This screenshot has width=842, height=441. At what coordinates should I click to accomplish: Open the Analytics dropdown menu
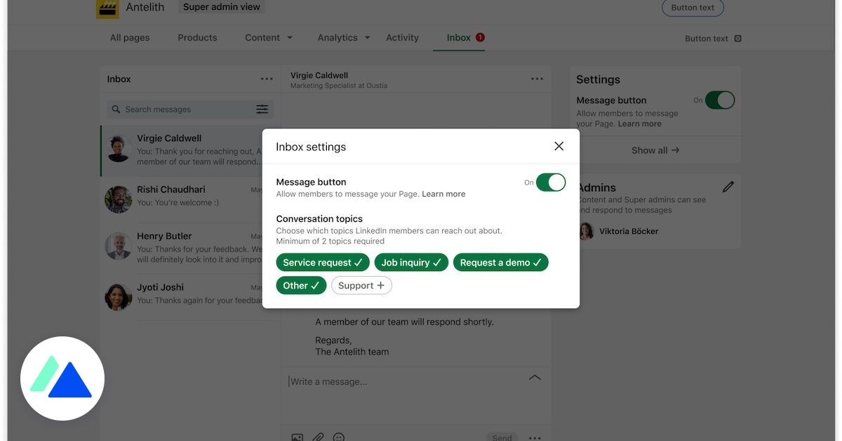click(344, 38)
